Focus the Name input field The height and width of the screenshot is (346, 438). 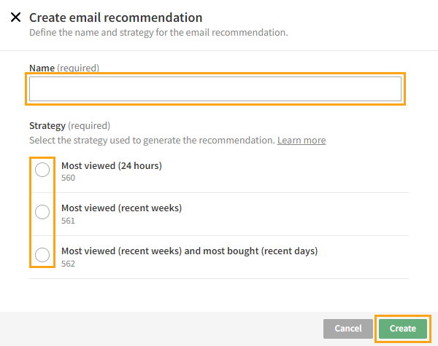(x=215, y=89)
